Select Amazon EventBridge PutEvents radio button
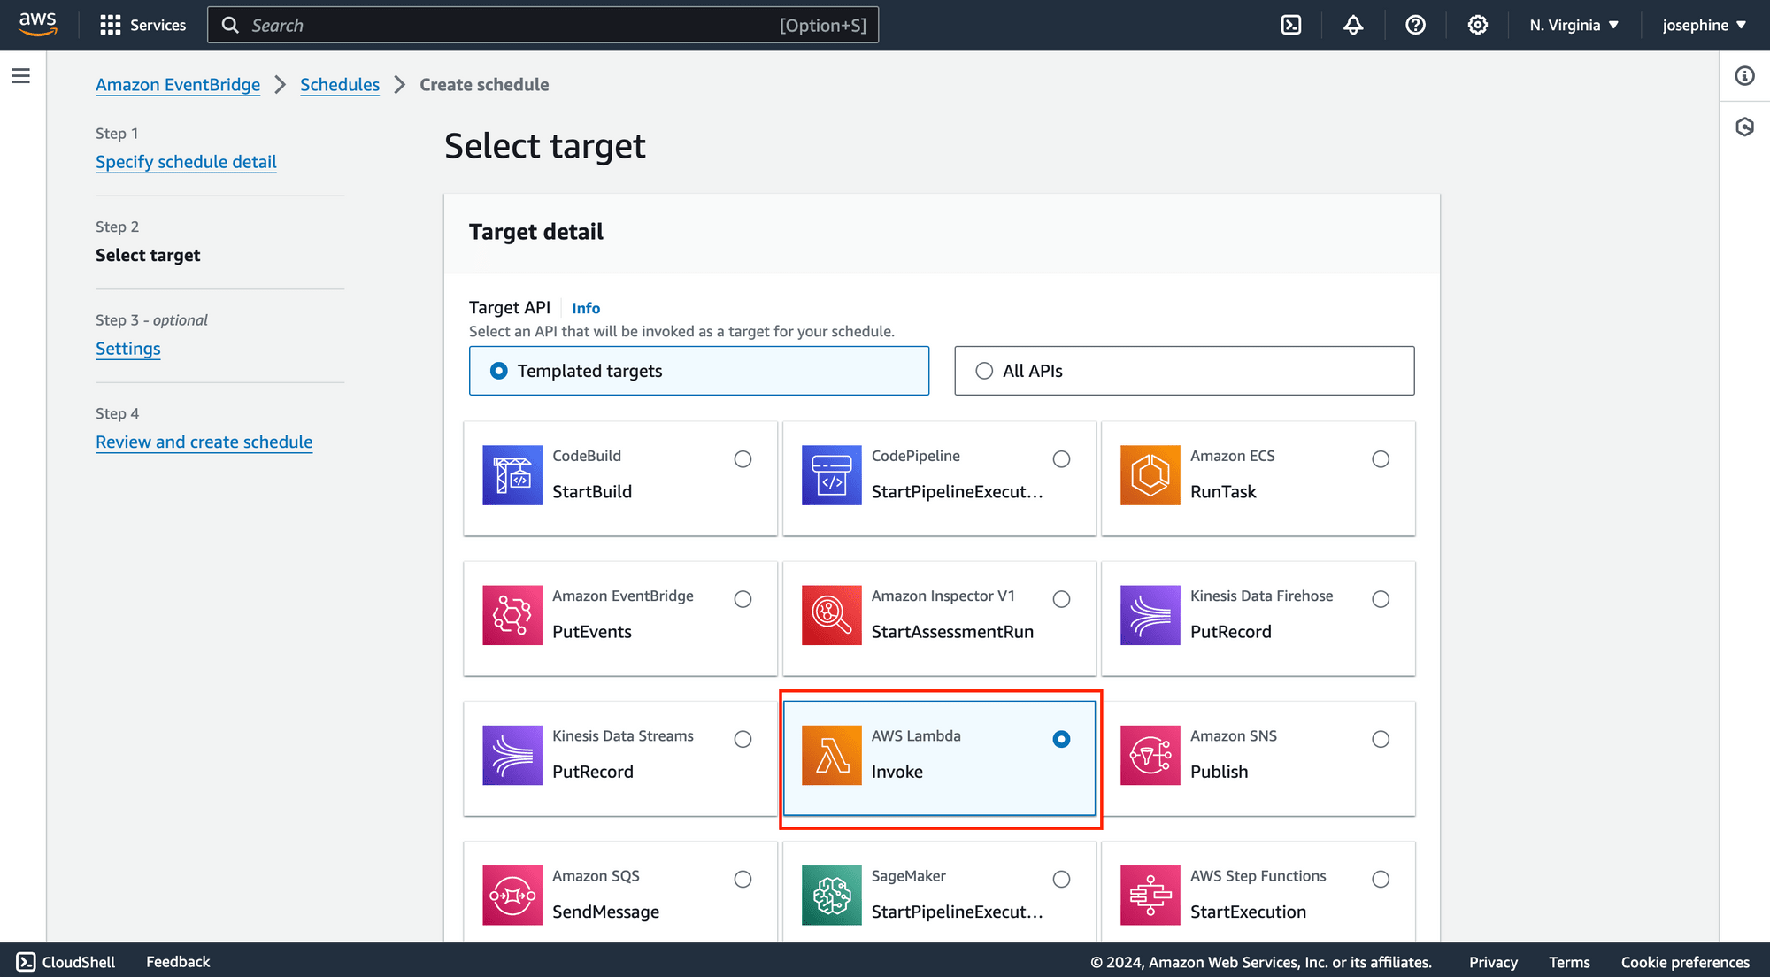This screenshot has height=977, width=1770. coord(743,599)
